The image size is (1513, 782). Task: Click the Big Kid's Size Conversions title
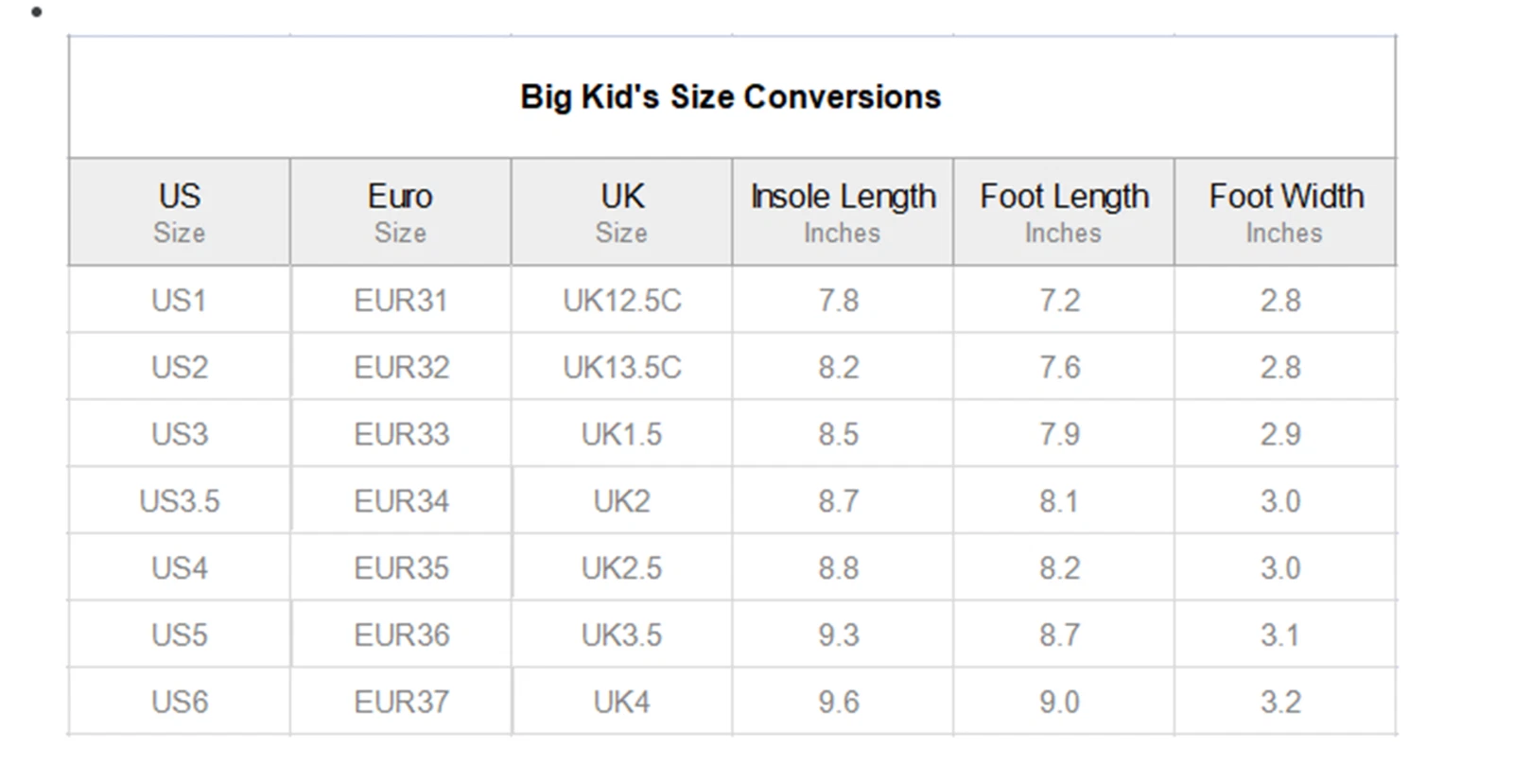(730, 96)
